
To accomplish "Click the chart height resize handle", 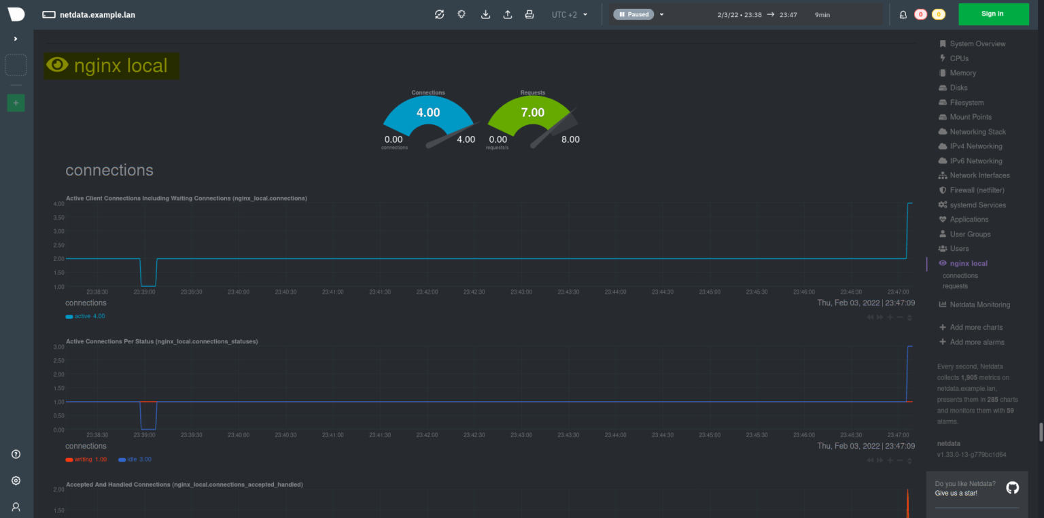I will (x=909, y=317).
